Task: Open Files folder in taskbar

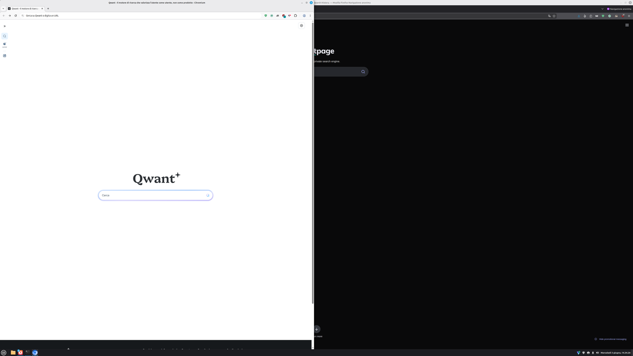Action: click(13, 353)
